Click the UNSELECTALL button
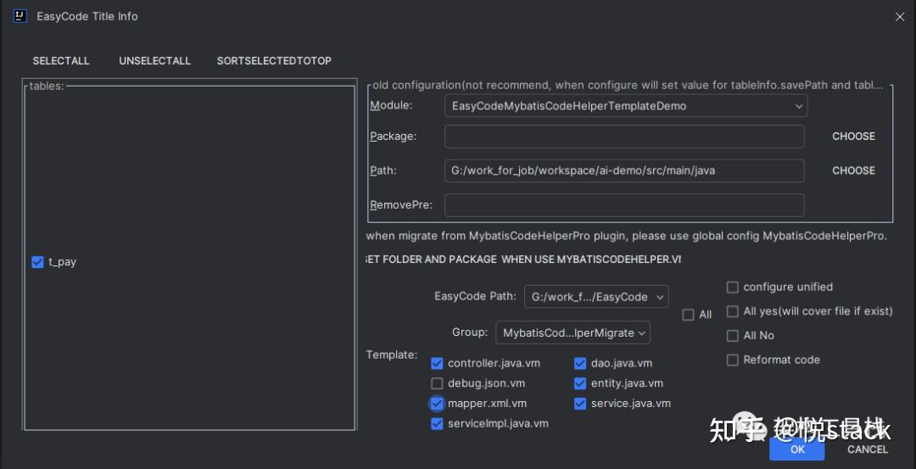 (x=154, y=61)
